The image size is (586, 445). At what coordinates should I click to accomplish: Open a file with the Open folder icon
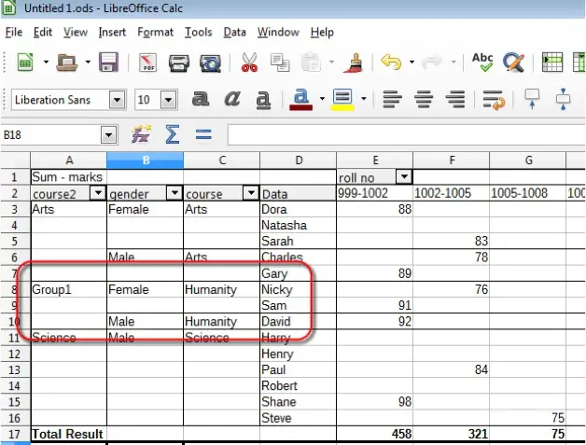coord(67,62)
